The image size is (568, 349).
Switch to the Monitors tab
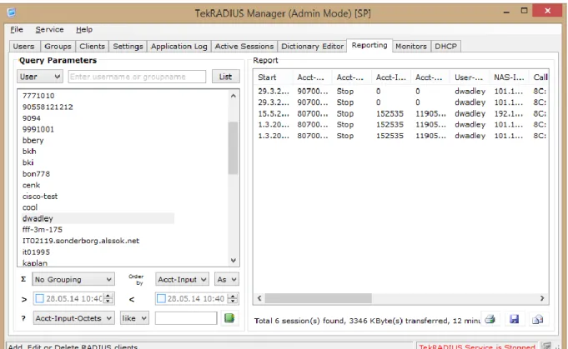tap(411, 47)
